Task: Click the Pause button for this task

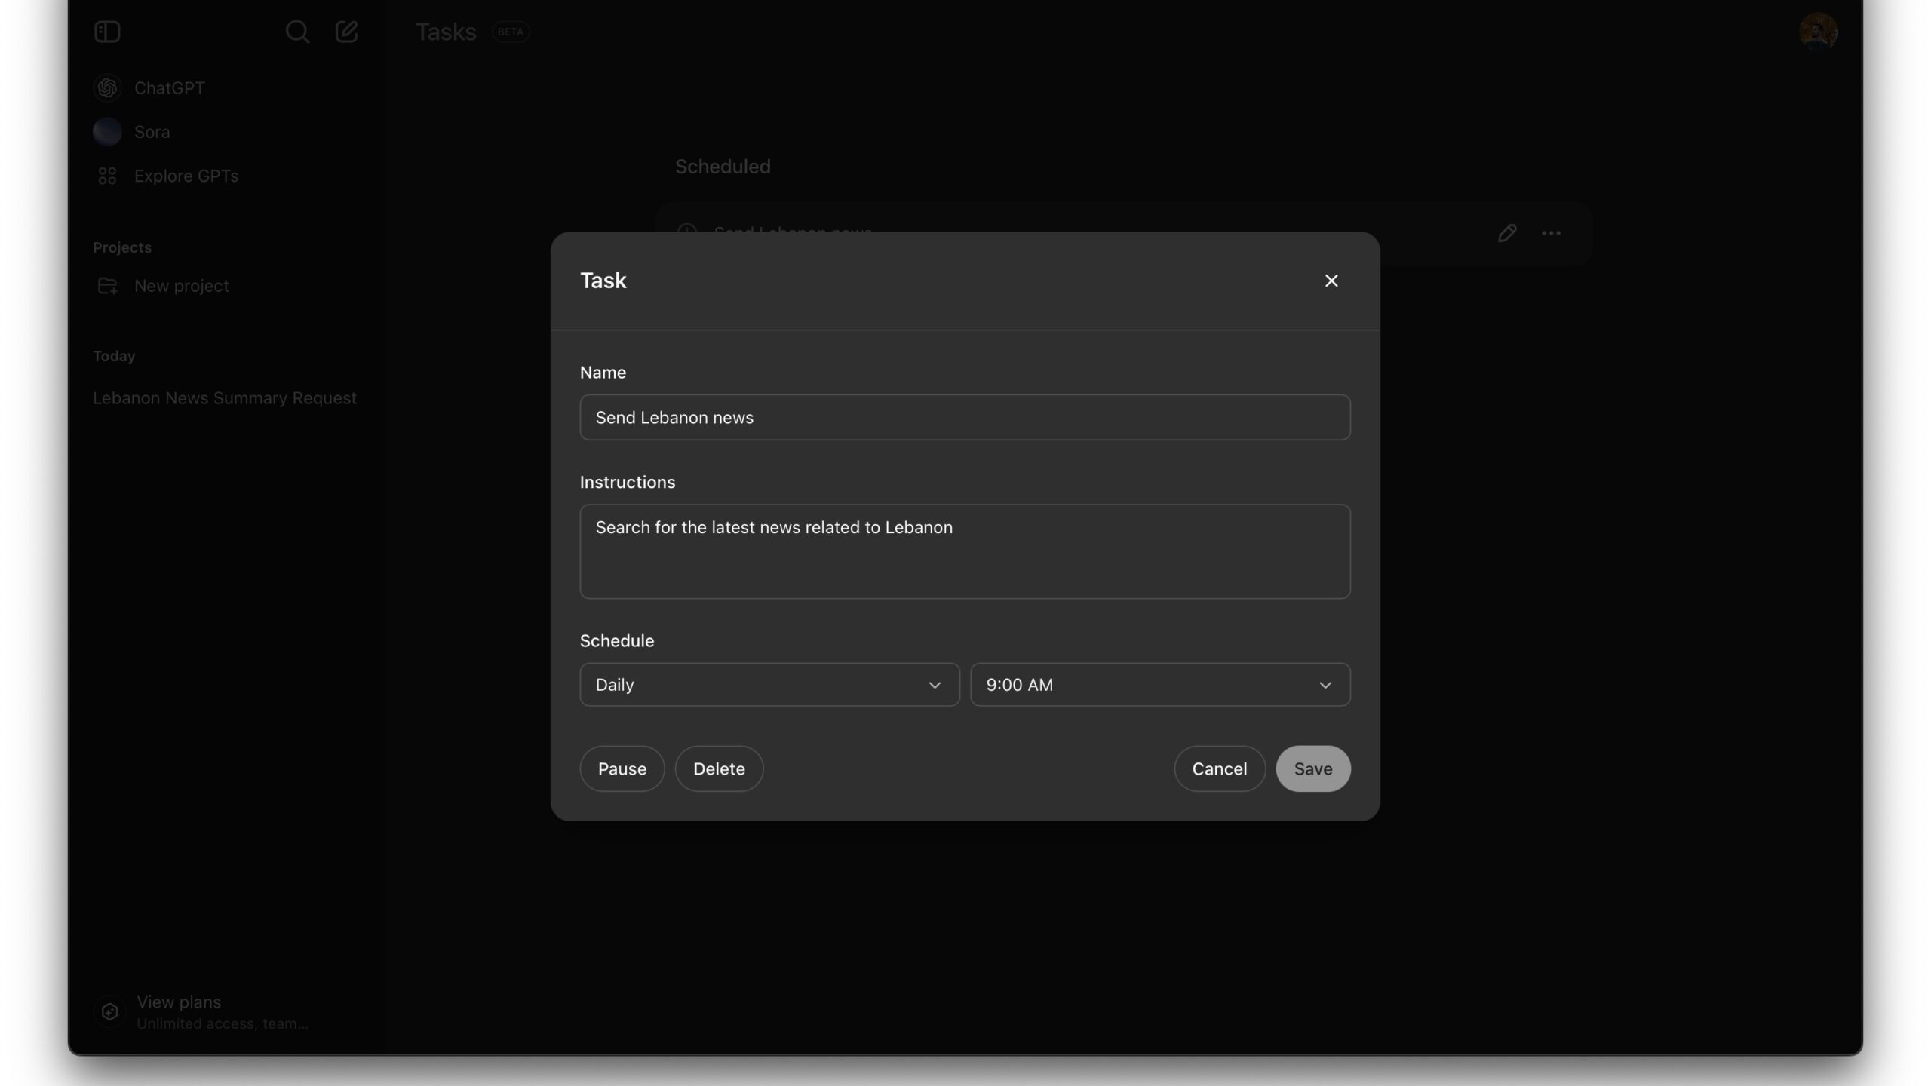Action: [x=622, y=768]
